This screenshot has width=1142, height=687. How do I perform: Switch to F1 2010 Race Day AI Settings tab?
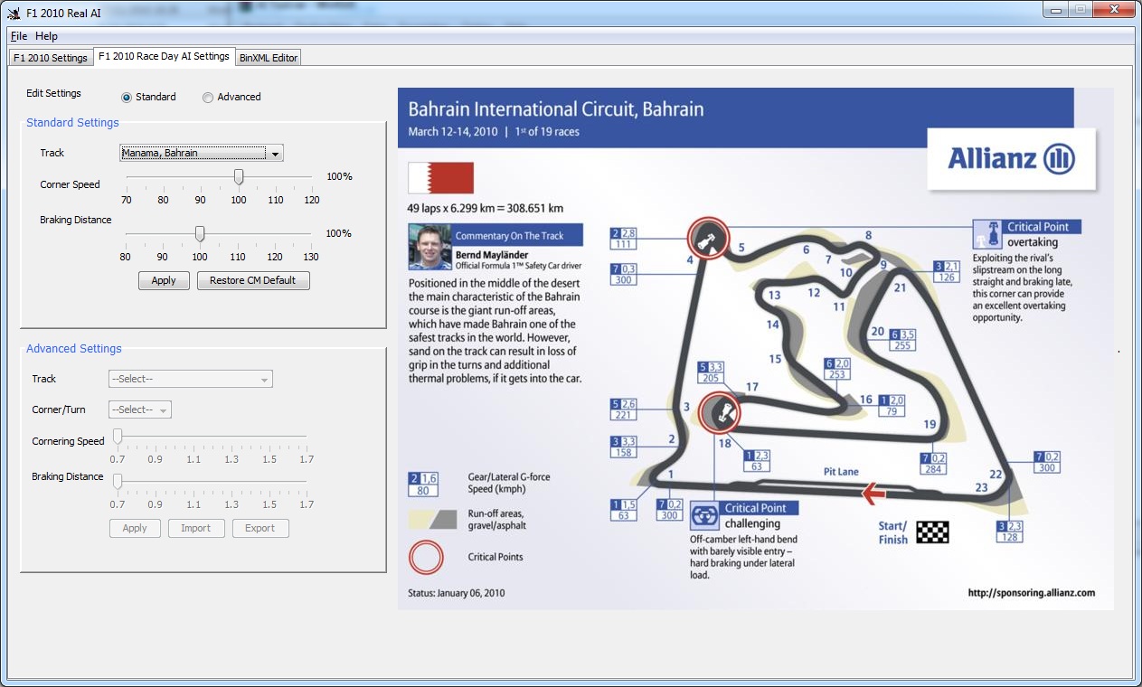(x=164, y=56)
